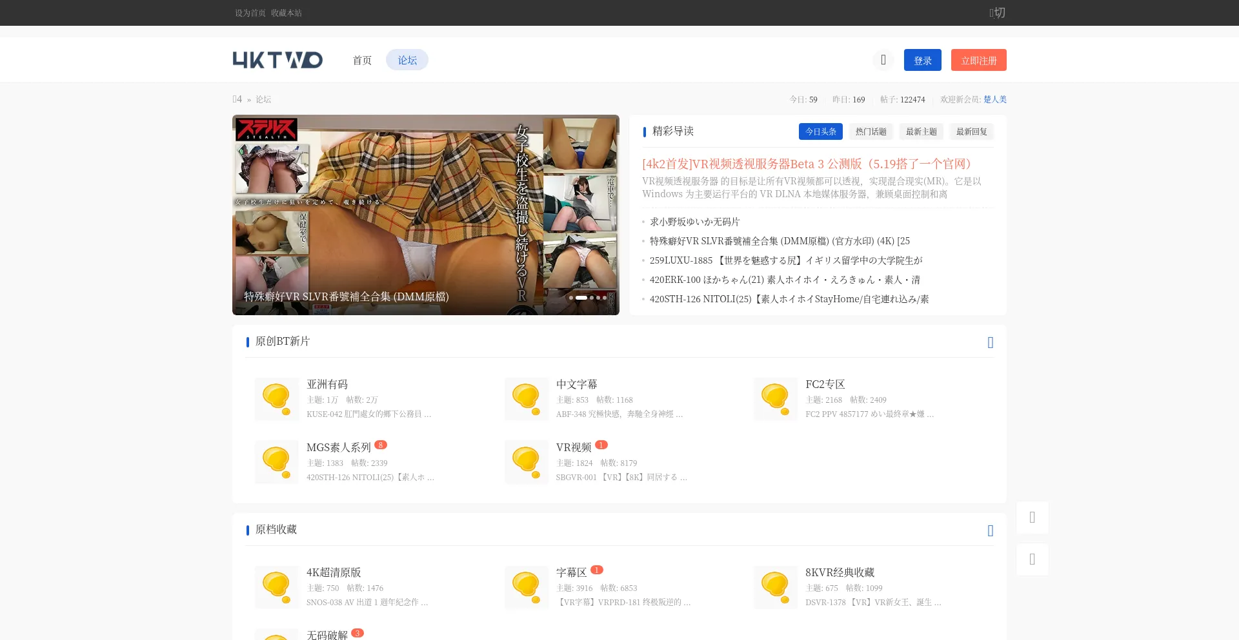Click the 4KTWO site logo
Screen dimensions: 1239x640
click(277, 60)
